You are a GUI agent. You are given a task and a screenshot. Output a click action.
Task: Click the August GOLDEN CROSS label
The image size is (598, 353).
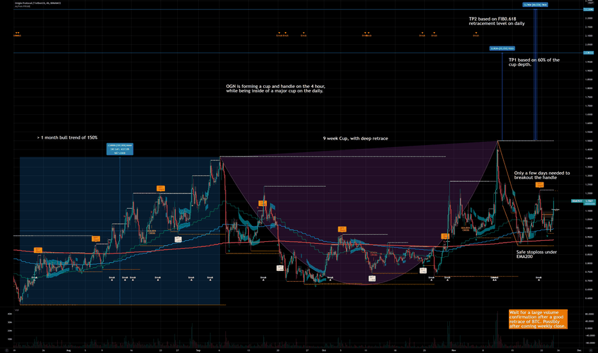(x=152, y=232)
